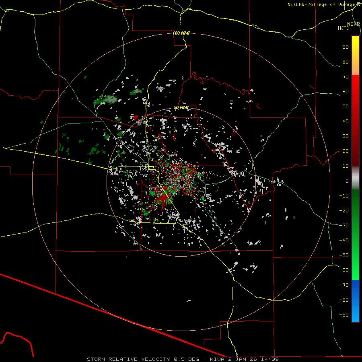
Task: Click the 40 value on velocity scale
Action: (346, 121)
